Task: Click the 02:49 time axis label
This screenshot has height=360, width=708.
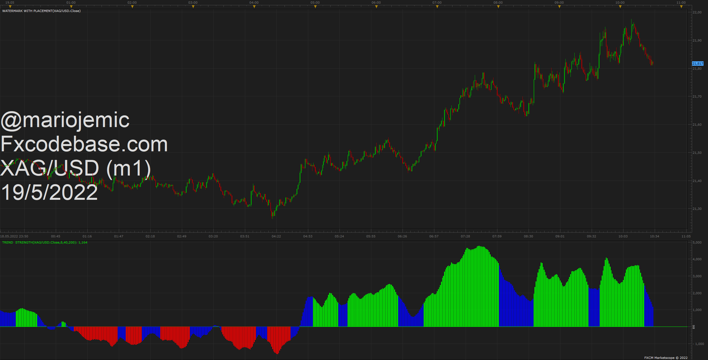Action: click(x=182, y=236)
